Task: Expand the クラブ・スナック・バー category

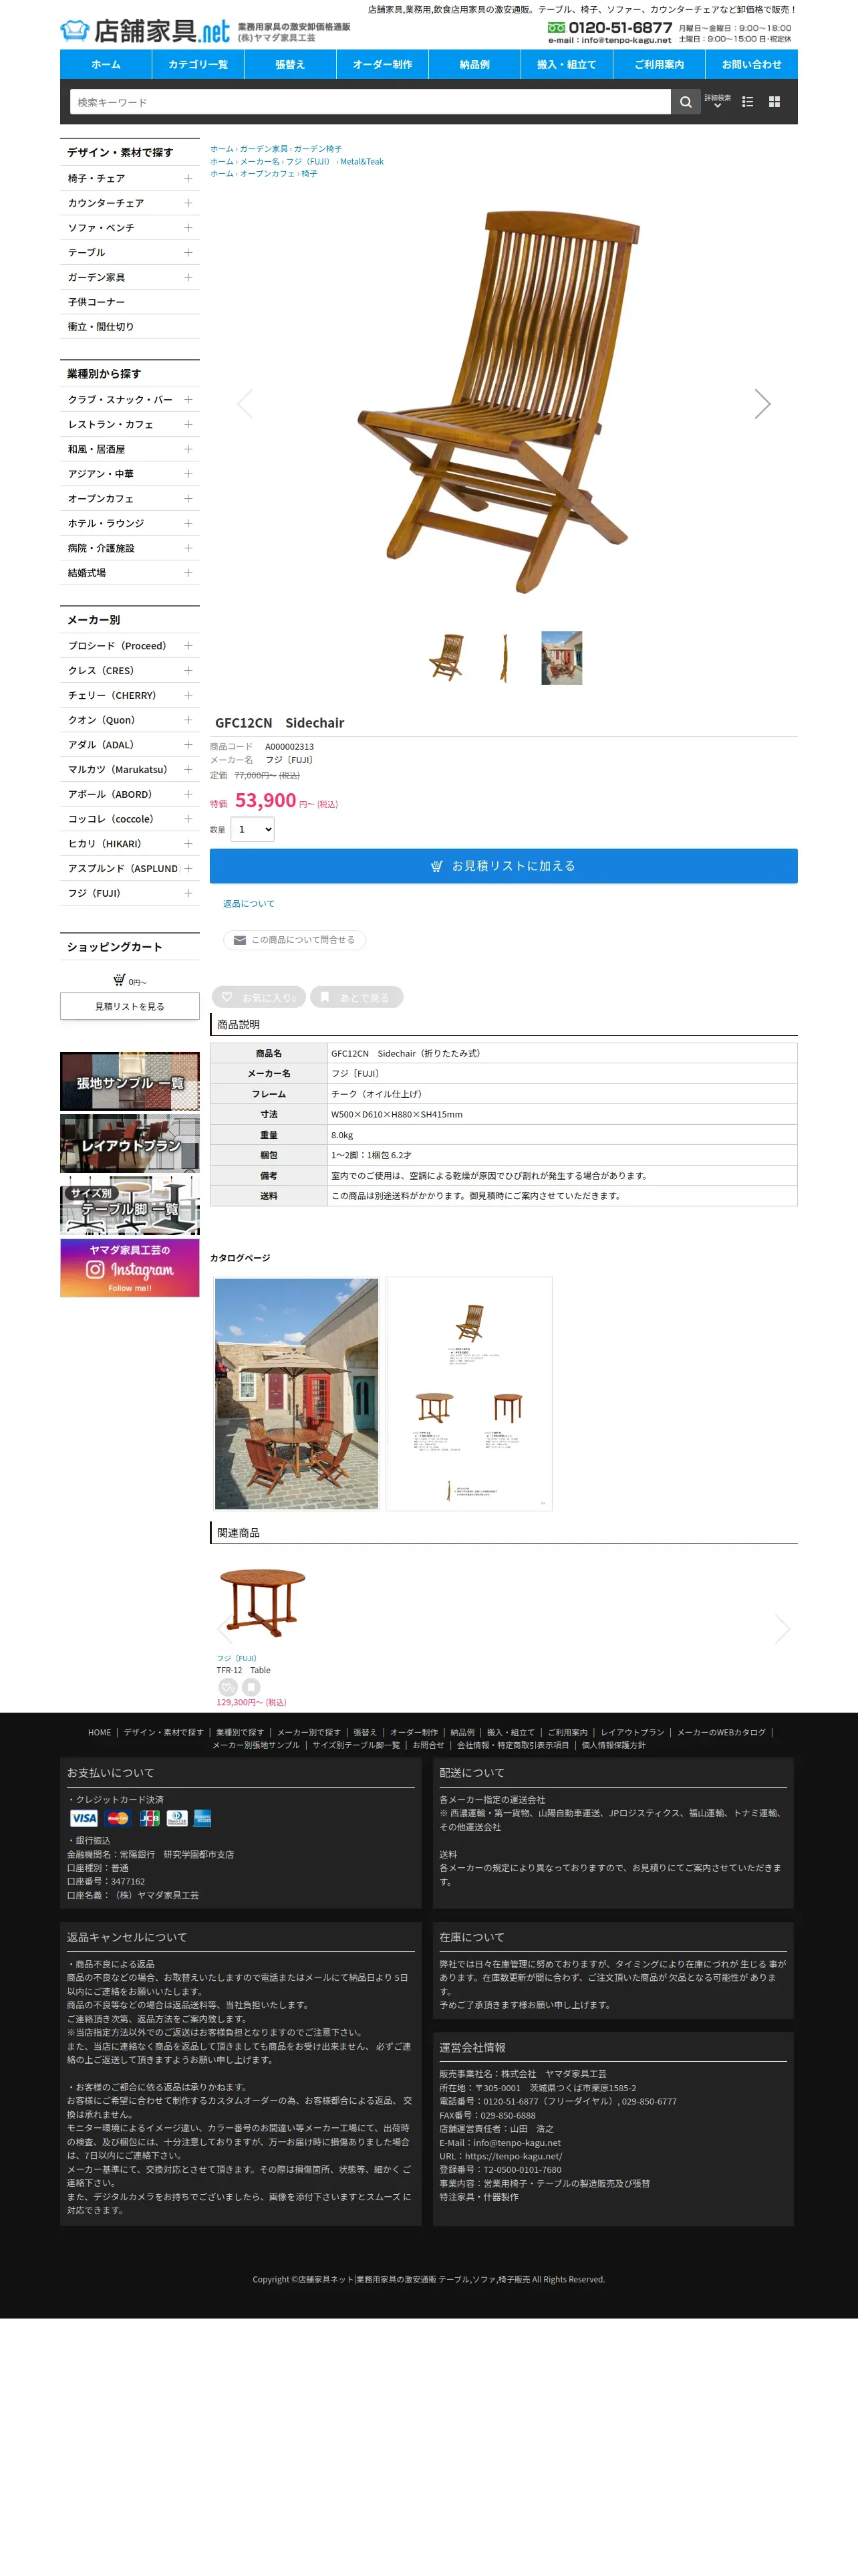Action: click(x=188, y=399)
